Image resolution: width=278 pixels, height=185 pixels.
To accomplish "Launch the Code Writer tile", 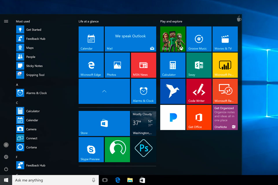I will (x=199, y=91).
